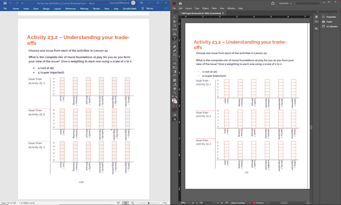Select the Page tool in InDesign toolbox
This screenshot has width=341, height=205.
[175, 26]
